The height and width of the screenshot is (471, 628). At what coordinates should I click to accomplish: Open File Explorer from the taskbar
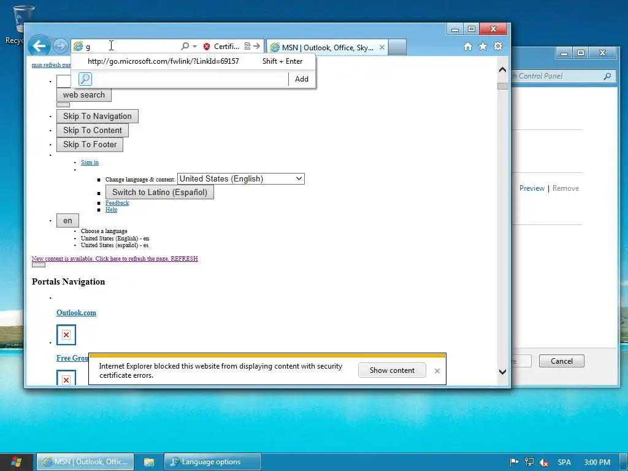pyautogui.click(x=149, y=462)
